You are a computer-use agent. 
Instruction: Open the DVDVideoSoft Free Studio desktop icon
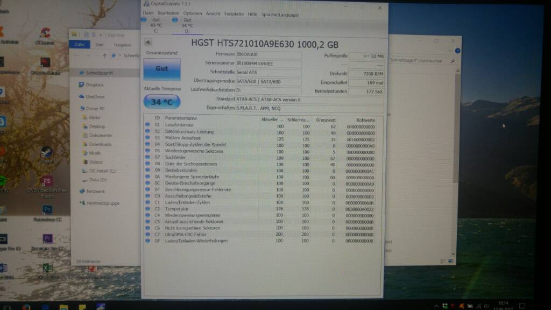[x=47, y=187]
